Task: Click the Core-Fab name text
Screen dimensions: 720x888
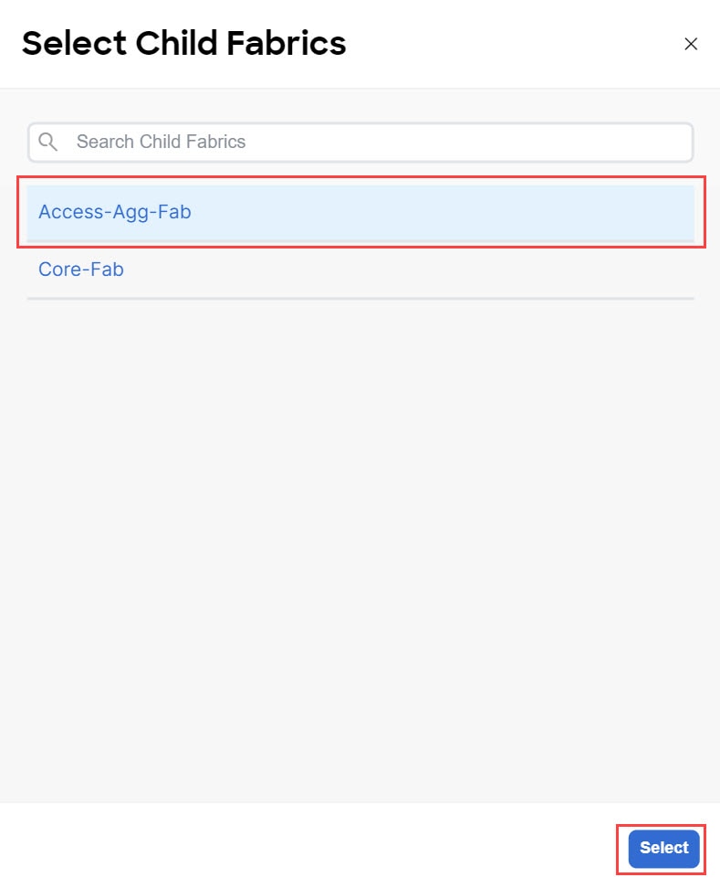Action: pyautogui.click(x=81, y=269)
